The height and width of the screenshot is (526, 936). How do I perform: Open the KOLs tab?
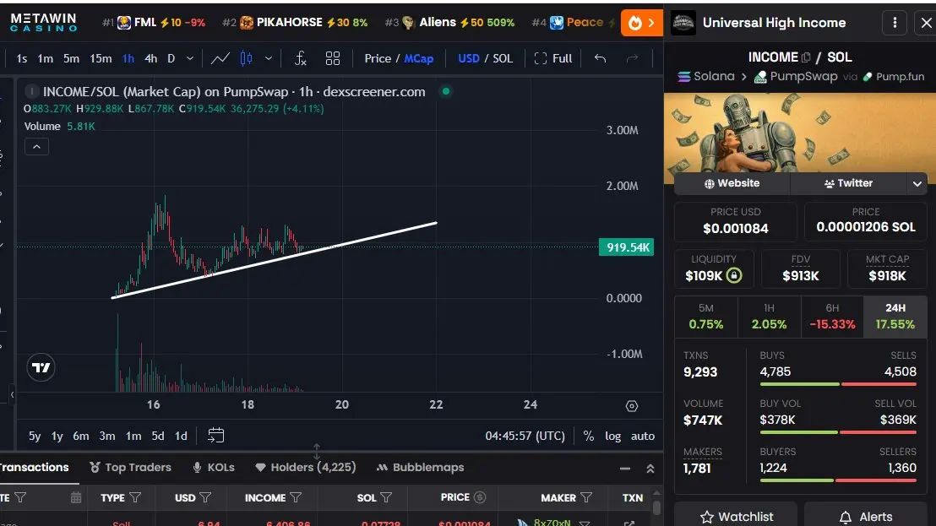(x=213, y=468)
